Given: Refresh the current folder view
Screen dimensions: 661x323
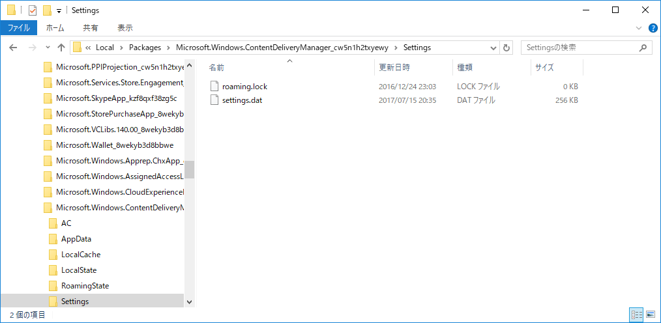Looking at the screenshot, I should tap(507, 48).
